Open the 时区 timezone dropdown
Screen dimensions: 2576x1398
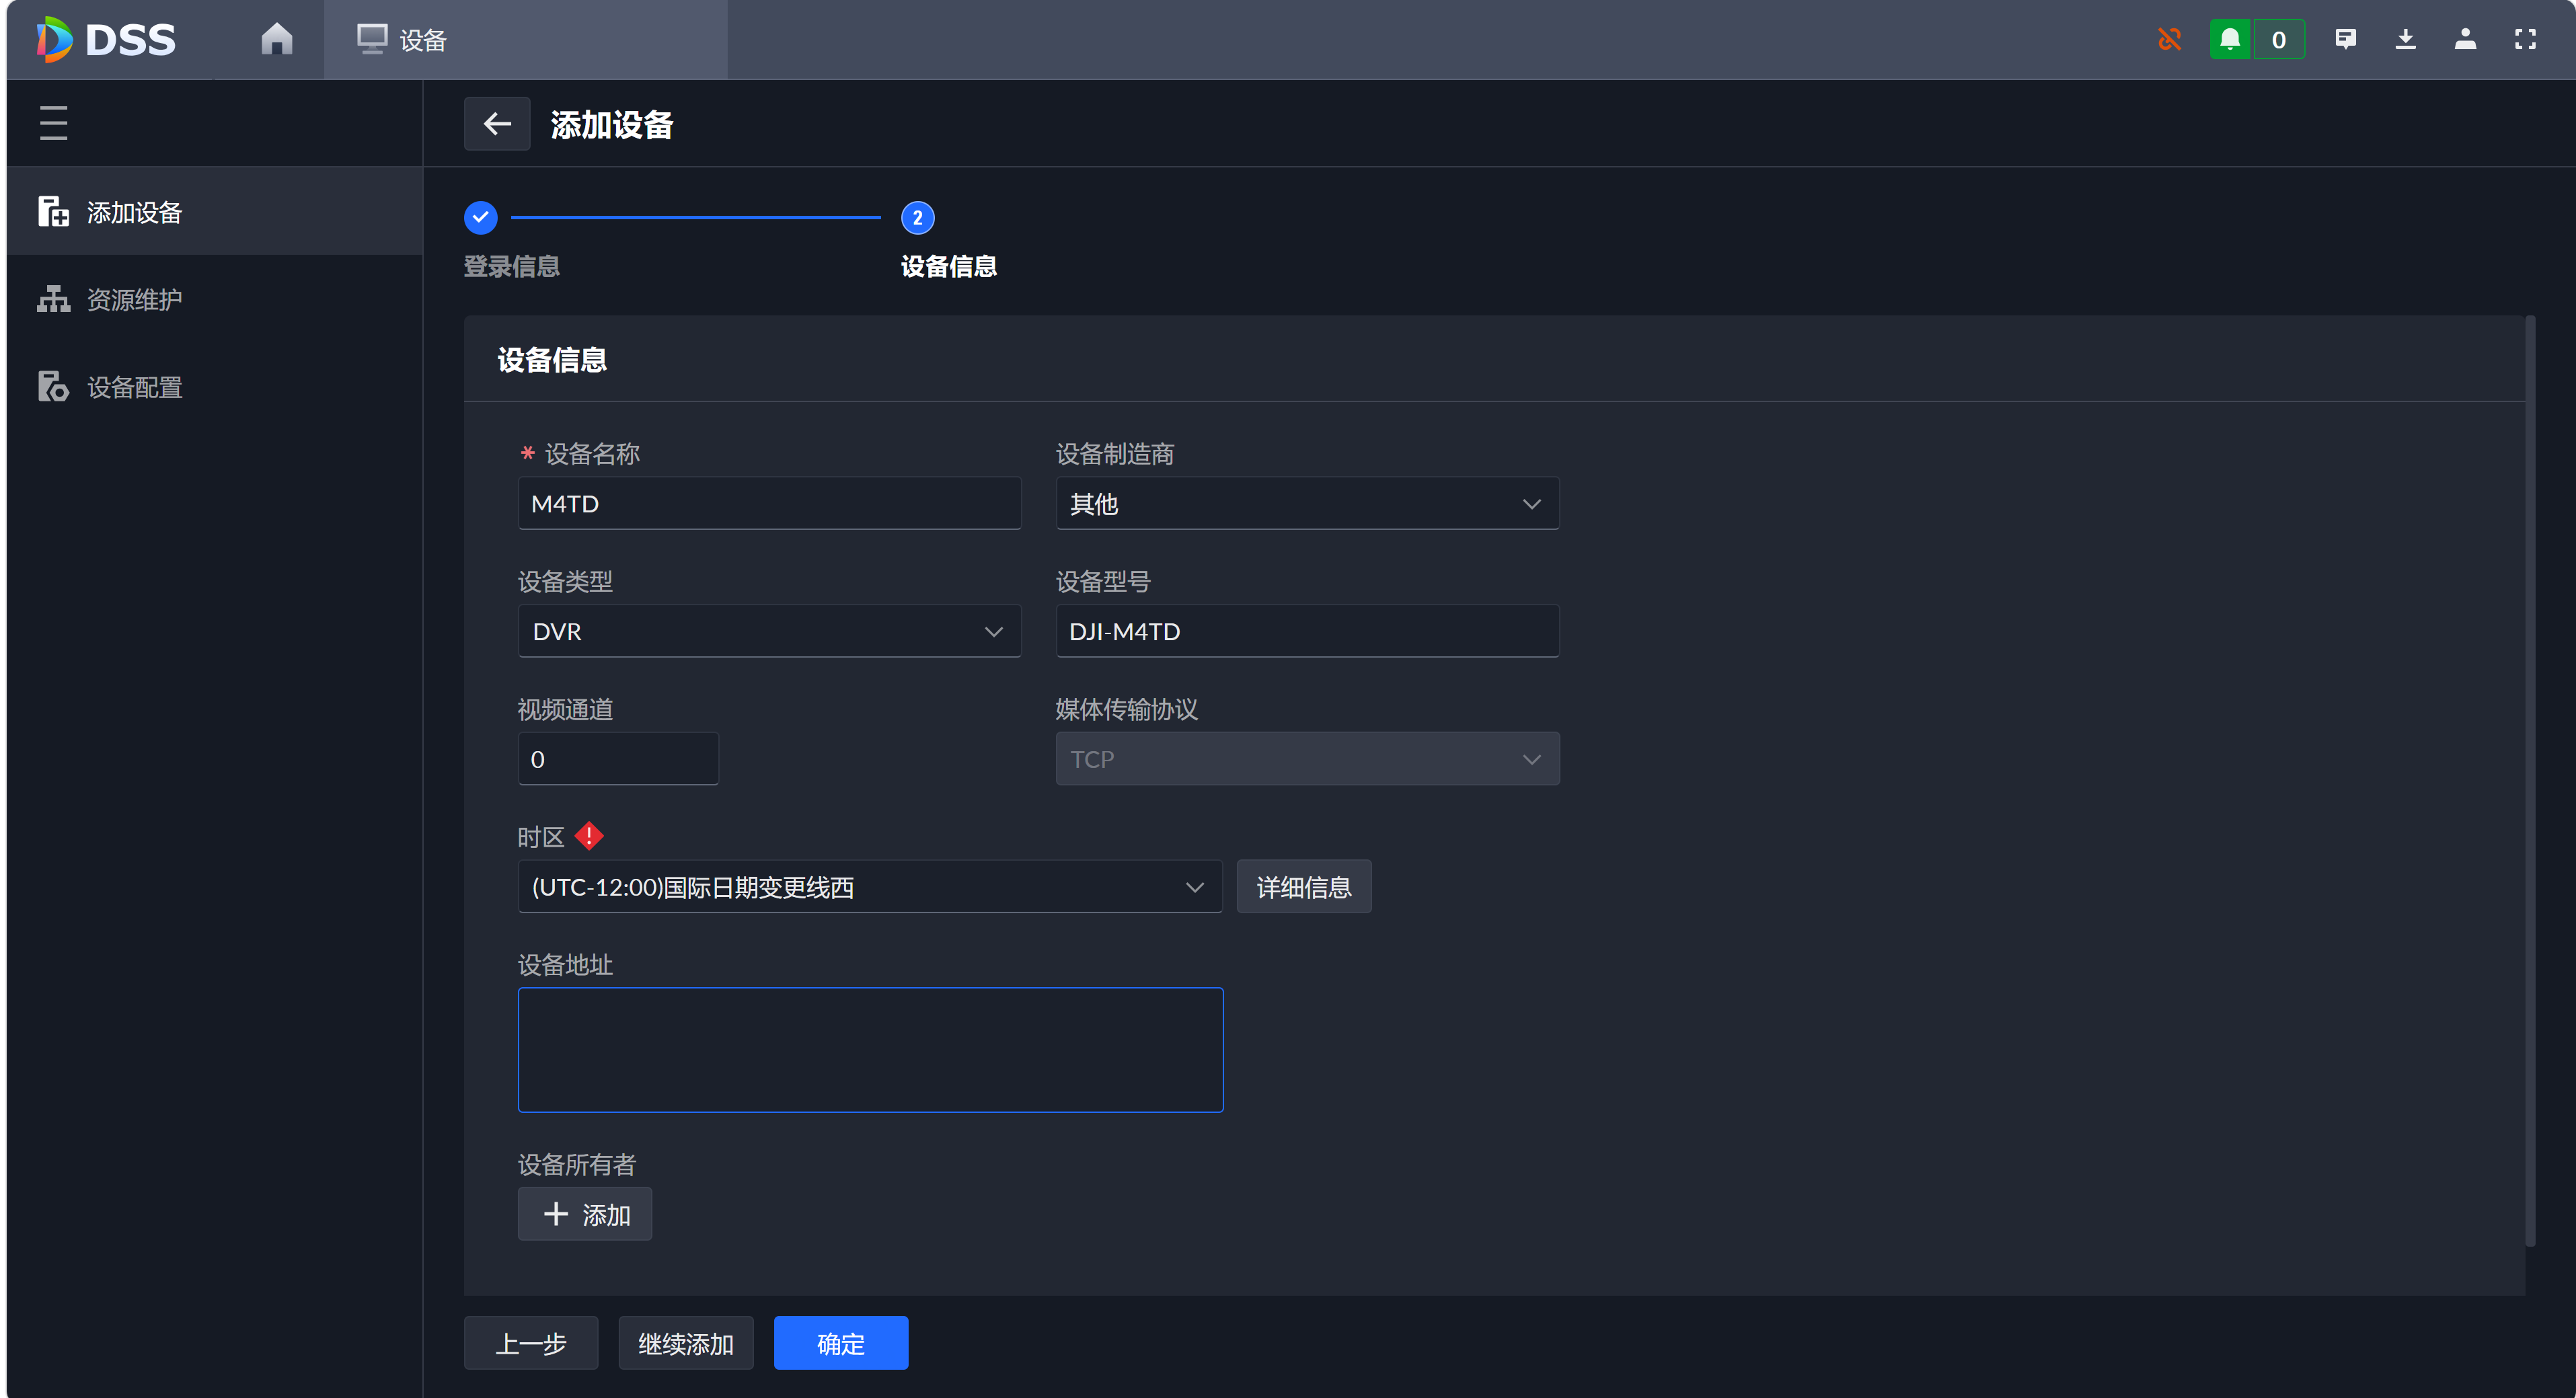870,887
